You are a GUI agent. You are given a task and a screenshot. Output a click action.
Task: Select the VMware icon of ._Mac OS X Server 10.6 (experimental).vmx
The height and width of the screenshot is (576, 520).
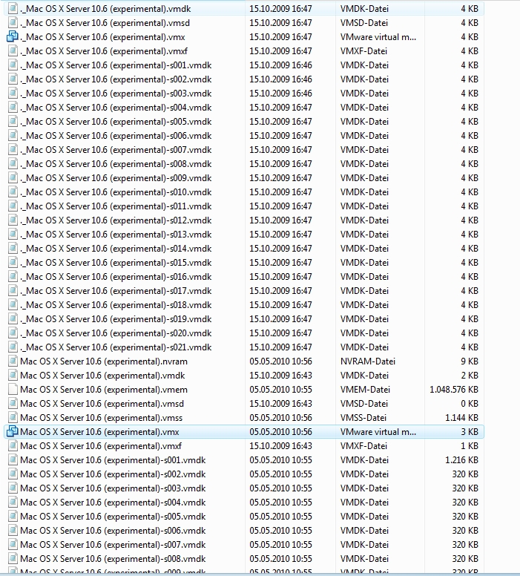click(13, 36)
